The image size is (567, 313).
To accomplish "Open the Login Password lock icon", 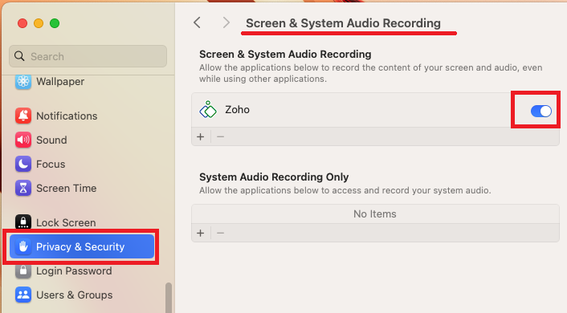I will pyautogui.click(x=23, y=271).
